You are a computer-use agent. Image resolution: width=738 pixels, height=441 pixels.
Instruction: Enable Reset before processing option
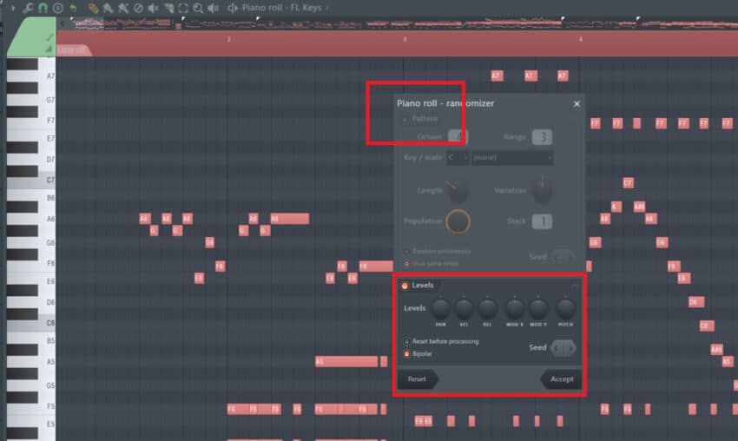click(x=405, y=341)
